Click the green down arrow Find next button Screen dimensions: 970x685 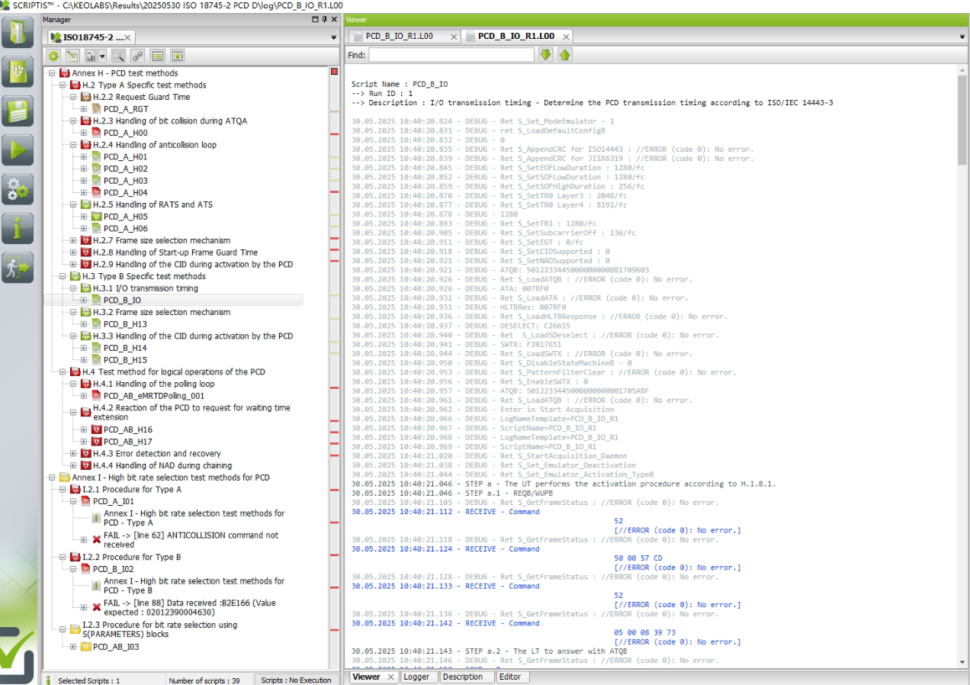click(x=545, y=55)
